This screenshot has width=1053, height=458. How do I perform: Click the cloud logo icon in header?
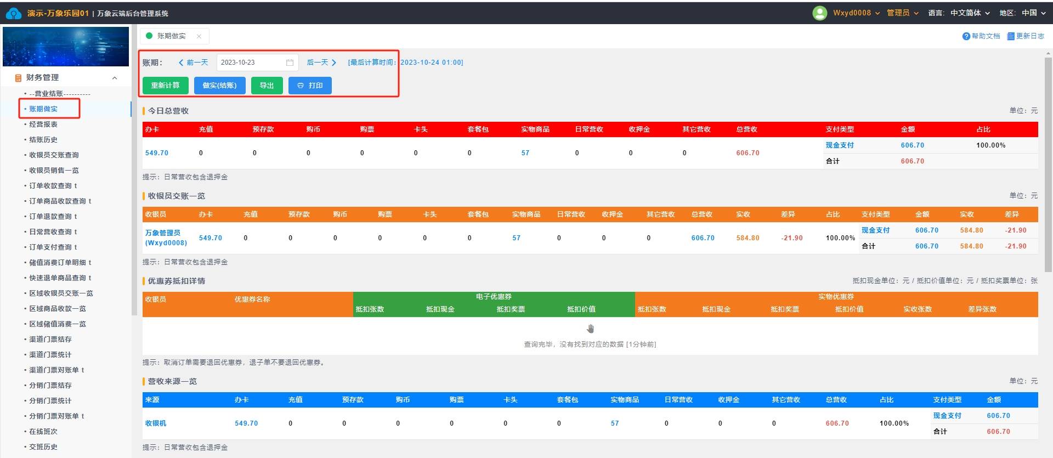(x=13, y=13)
